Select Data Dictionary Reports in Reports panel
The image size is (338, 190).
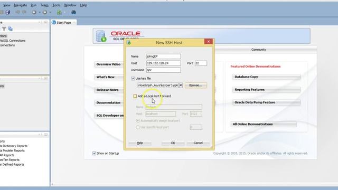(14, 146)
